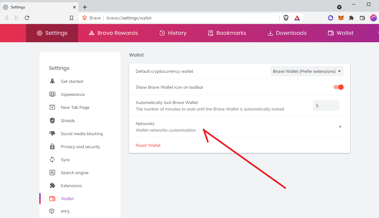Screen dimensions: 379x218
Task: Click the blue round extension icon
Action: coord(331,18)
